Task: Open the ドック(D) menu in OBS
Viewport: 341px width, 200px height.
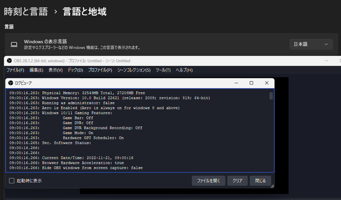Action: coord(75,70)
